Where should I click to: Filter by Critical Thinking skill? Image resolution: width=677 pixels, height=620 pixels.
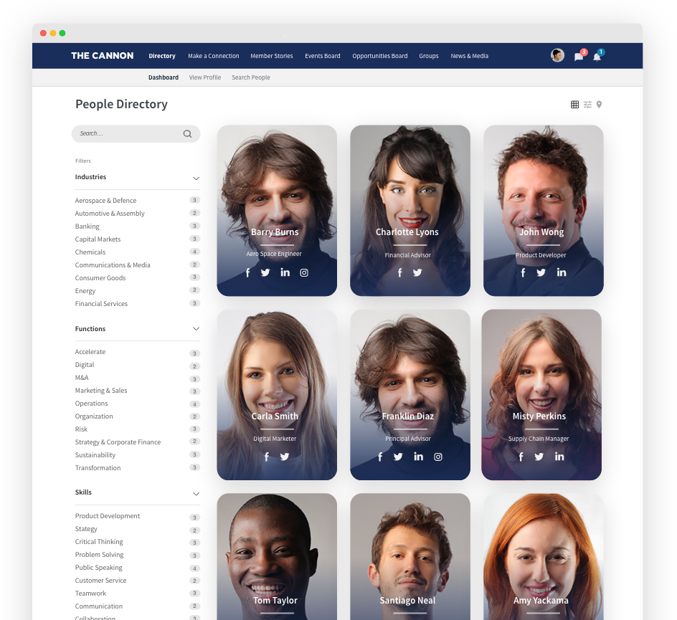pyautogui.click(x=99, y=542)
